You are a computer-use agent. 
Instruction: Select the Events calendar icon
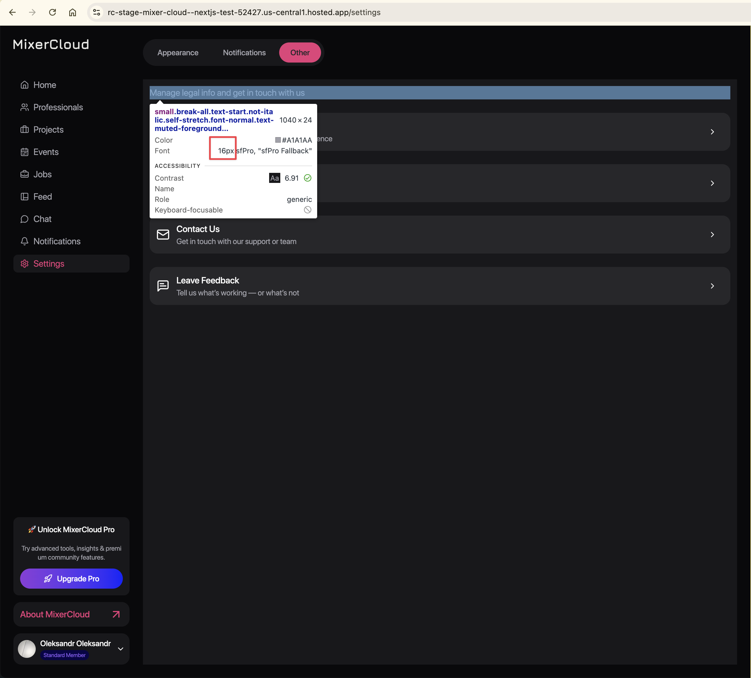[25, 152]
